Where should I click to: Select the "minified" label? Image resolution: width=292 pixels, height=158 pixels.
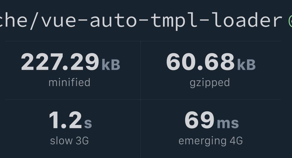coord(69,82)
